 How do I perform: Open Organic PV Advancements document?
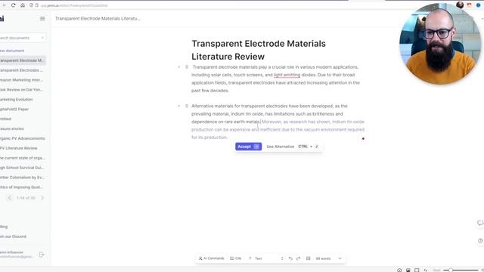[x=23, y=138]
